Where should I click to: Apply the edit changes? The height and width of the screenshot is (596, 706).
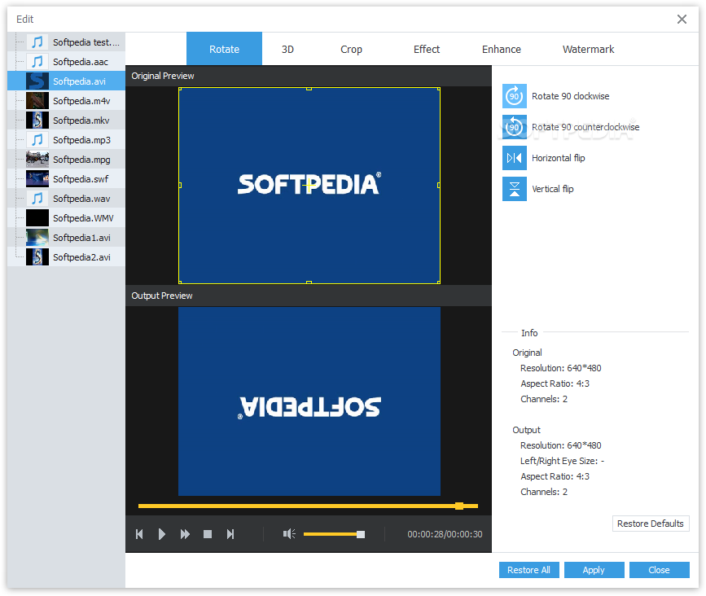[x=594, y=570]
